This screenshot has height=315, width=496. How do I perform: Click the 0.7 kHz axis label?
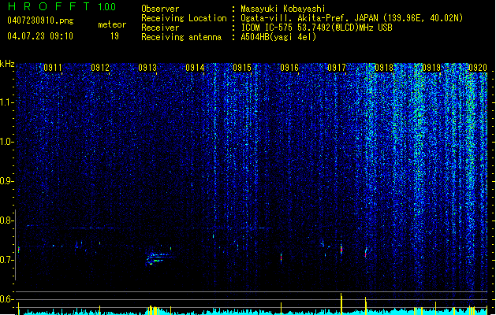[7, 260]
